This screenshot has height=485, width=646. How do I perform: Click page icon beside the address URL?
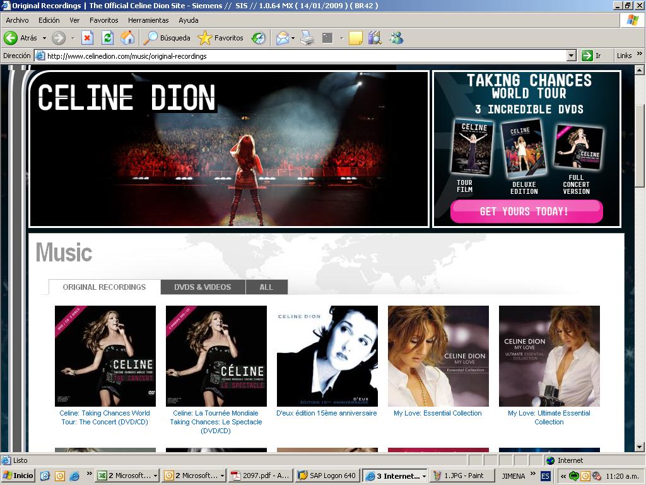click(x=40, y=56)
